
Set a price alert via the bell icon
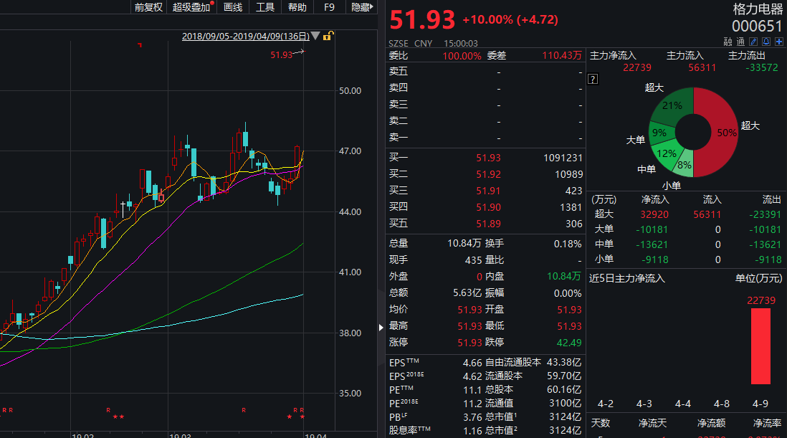tap(765, 42)
